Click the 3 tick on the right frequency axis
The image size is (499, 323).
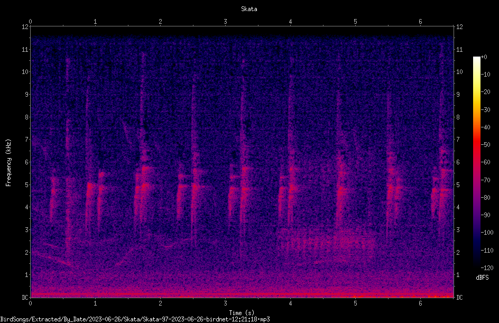click(458, 230)
